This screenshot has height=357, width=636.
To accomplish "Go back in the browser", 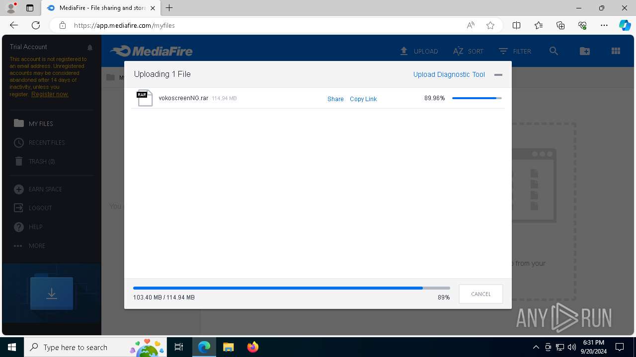I will point(14,25).
